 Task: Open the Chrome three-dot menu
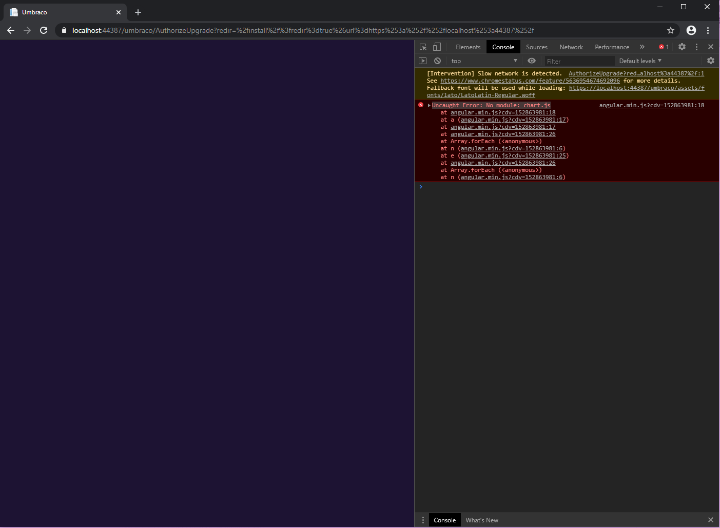pyautogui.click(x=708, y=30)
